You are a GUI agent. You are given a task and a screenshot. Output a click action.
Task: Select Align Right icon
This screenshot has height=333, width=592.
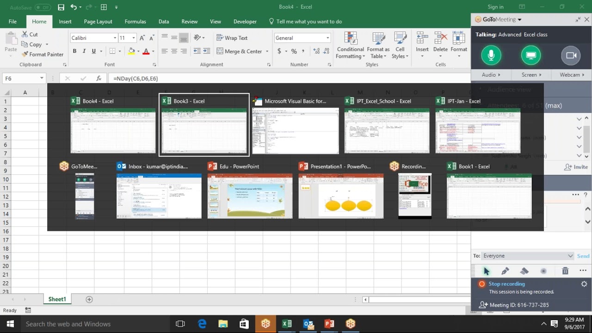tap(184, 51)
